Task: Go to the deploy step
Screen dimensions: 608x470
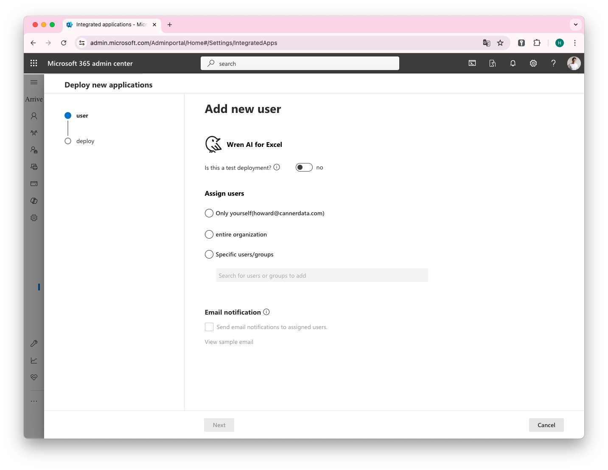Action: pyautogui.click(x=79, y=141)
